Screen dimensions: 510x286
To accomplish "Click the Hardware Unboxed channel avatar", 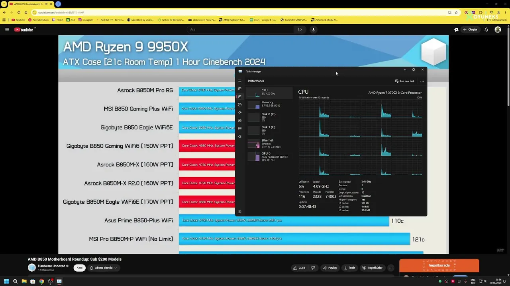I will (31, 268).
